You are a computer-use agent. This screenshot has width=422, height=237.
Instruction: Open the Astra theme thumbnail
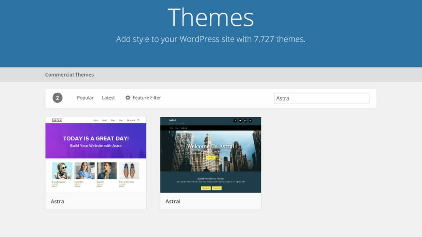pos(96,154)
